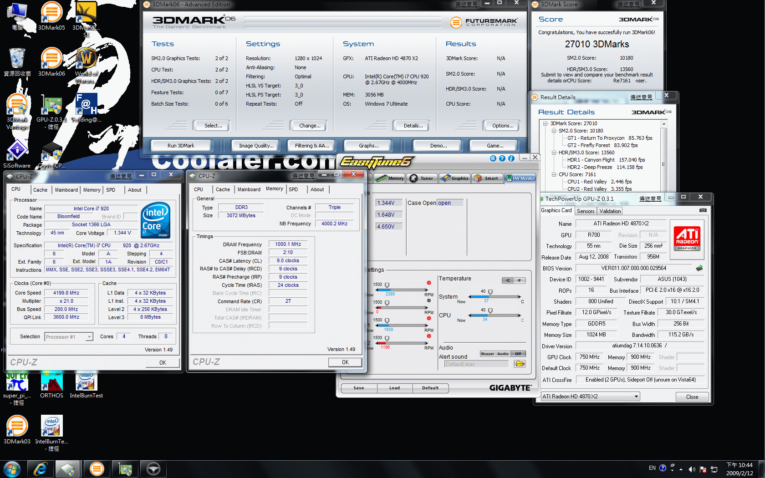Click the EasyTune6 info icon
Viewport: 765px width, 478px height.
(511, 158)
